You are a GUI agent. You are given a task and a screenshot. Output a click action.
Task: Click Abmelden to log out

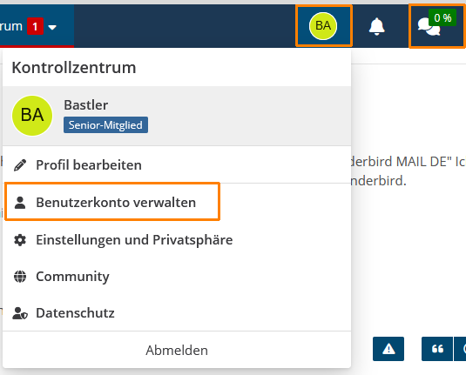(x=177, y=351)
